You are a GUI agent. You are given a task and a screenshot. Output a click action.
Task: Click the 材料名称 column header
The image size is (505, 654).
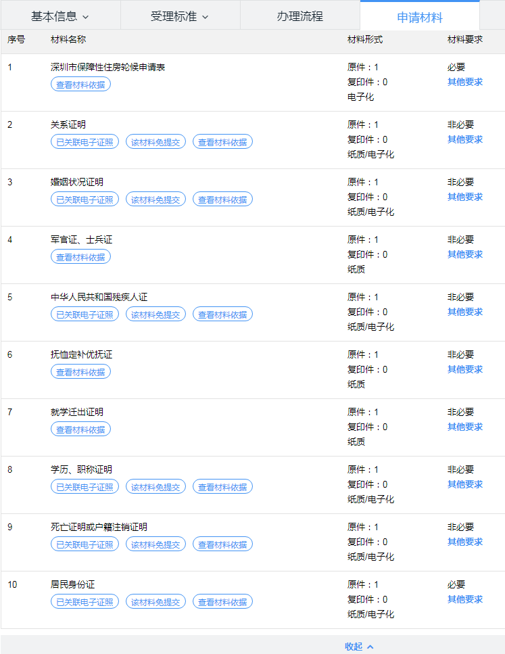click(68, 40)
